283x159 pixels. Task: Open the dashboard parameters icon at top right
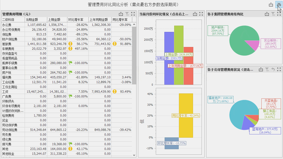pos(279,5)
